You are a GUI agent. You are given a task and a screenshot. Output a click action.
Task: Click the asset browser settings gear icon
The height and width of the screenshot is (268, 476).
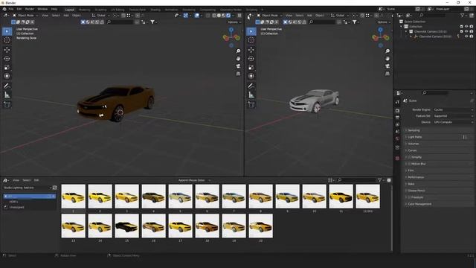point(389,180)
